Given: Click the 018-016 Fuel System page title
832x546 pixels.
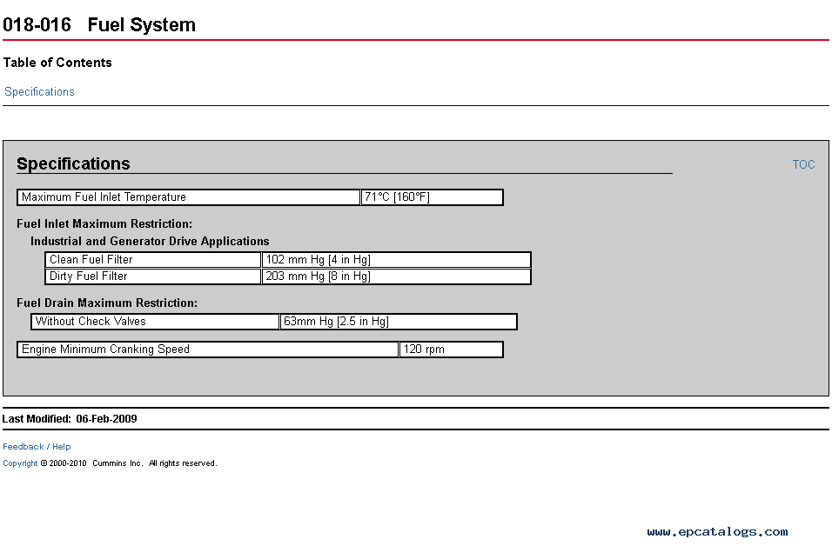Looking at the screenshot, I should click(x=99, y=25).
